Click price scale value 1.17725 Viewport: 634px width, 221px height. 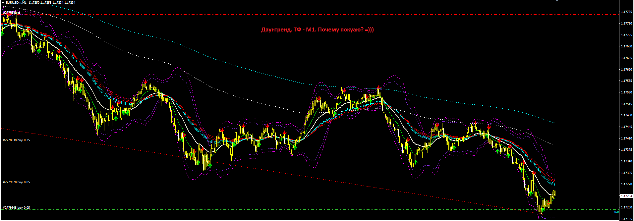pyautogui.click(x=626, y=35)
